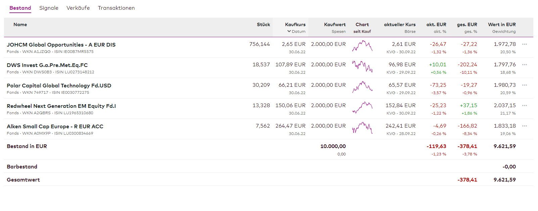This screenshot has height=211, width=538.
Task: Show more actions for Alken Small Cap
Action: click(524, 126)
